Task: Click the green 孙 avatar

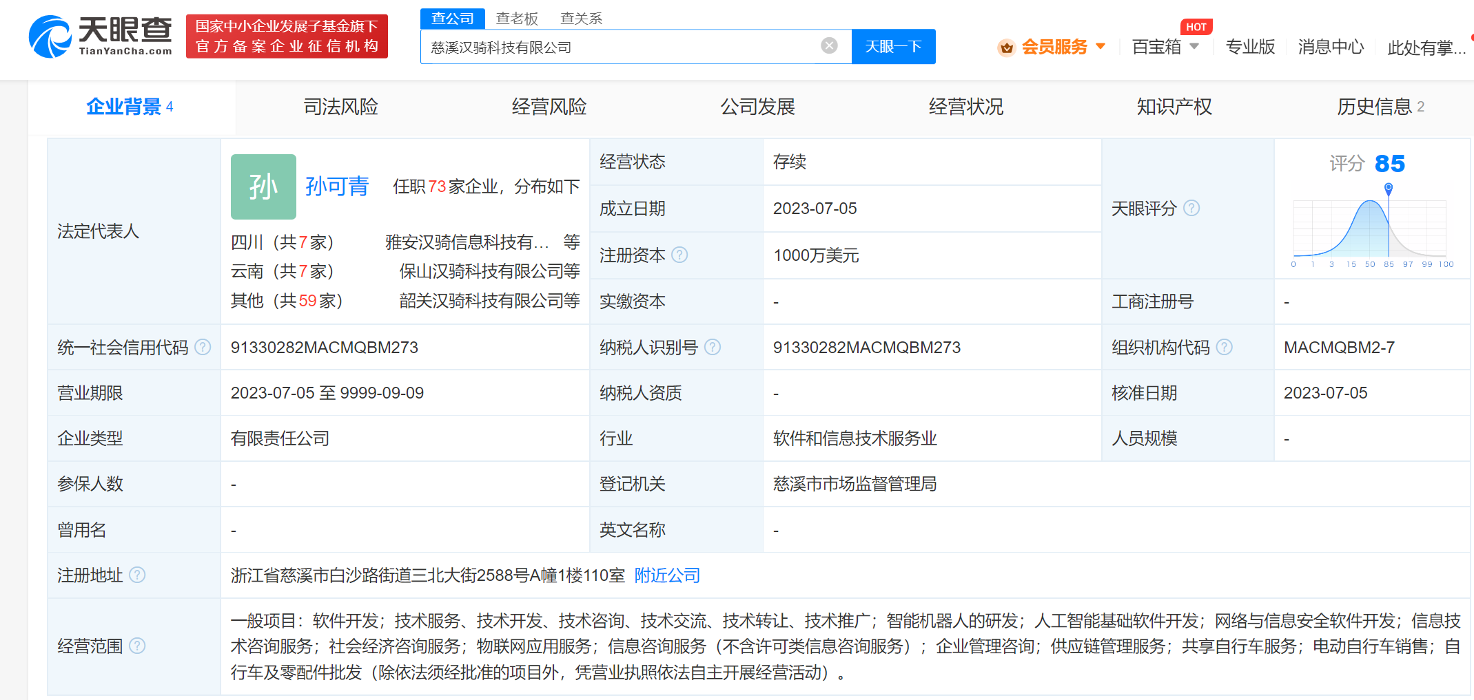Action: (263, 187)
